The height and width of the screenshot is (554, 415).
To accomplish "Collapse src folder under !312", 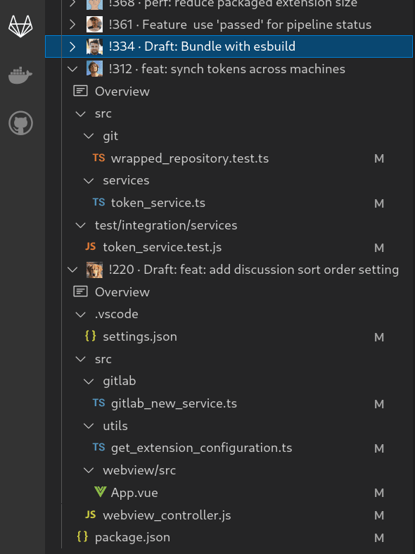I will (81, 114).
